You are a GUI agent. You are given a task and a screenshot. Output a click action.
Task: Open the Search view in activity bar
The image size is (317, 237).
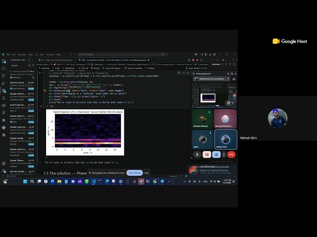click(3, 69)
